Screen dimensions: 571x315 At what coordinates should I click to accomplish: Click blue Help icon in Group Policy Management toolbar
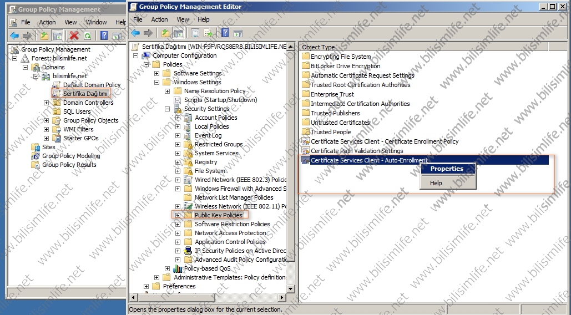pos(104,35)
